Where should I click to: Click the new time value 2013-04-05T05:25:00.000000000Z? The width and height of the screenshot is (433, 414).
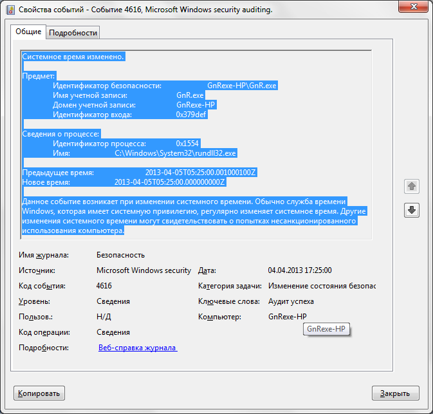[x=170, y=182]
